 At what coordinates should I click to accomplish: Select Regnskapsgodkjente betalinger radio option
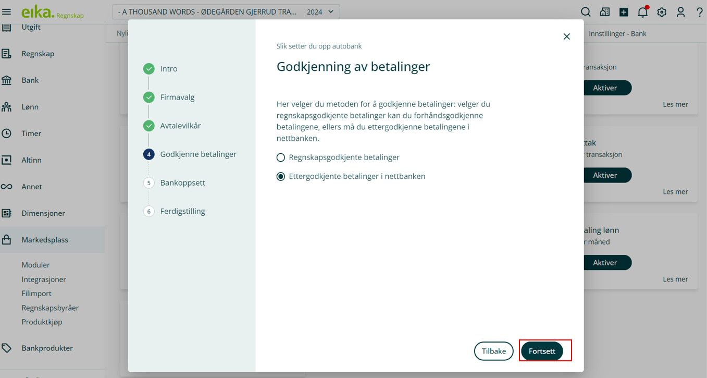(281, 157)
